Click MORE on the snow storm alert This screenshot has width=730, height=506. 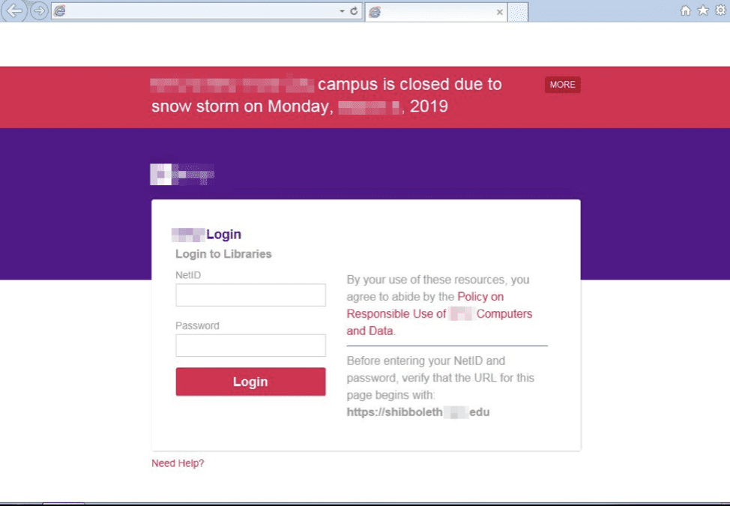tap(562, 85)
